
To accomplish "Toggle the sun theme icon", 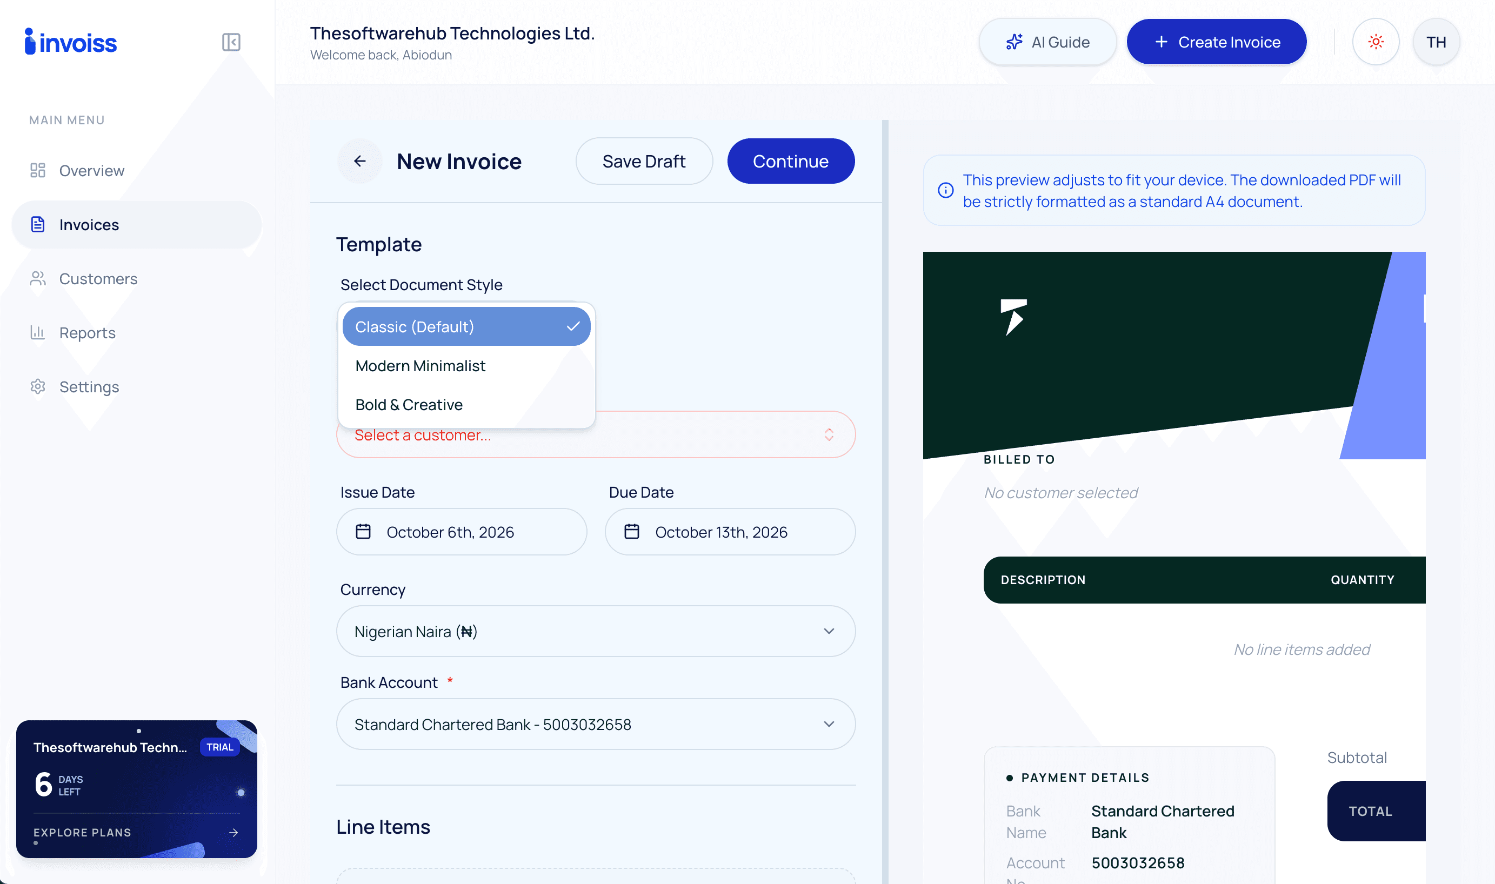I will pyautogui.click(x=1375, y=42).
